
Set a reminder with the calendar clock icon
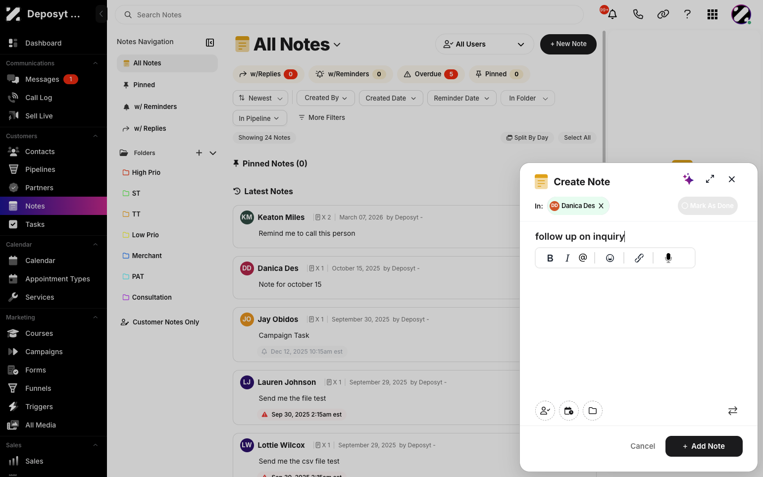point(569,411)
